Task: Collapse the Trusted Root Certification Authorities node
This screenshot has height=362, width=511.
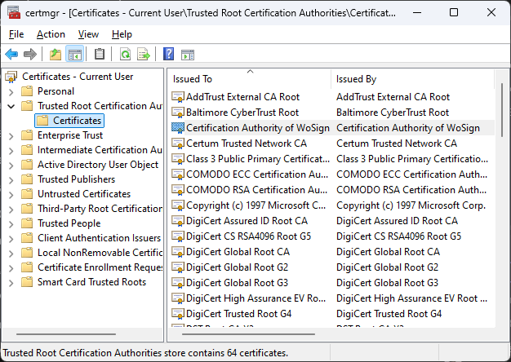Action: 11,106
